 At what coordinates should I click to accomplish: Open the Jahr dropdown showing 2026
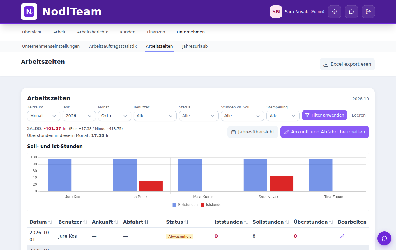[x=79, y=116]
